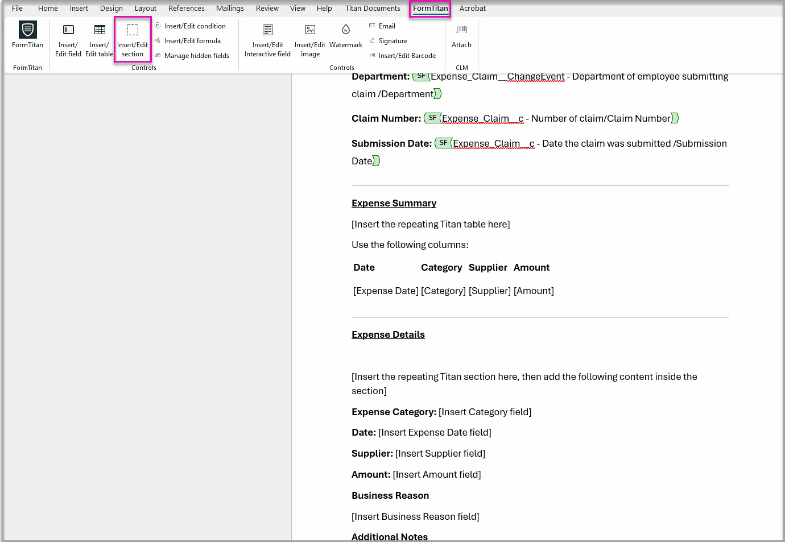
Task: Click the Amount column header
Action: pyautogui.click(x=532, y=267)
